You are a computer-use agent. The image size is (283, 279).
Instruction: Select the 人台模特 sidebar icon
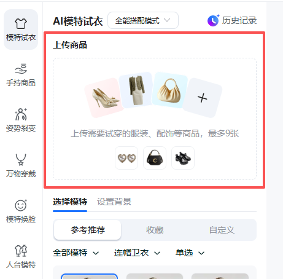click(21, 257)
